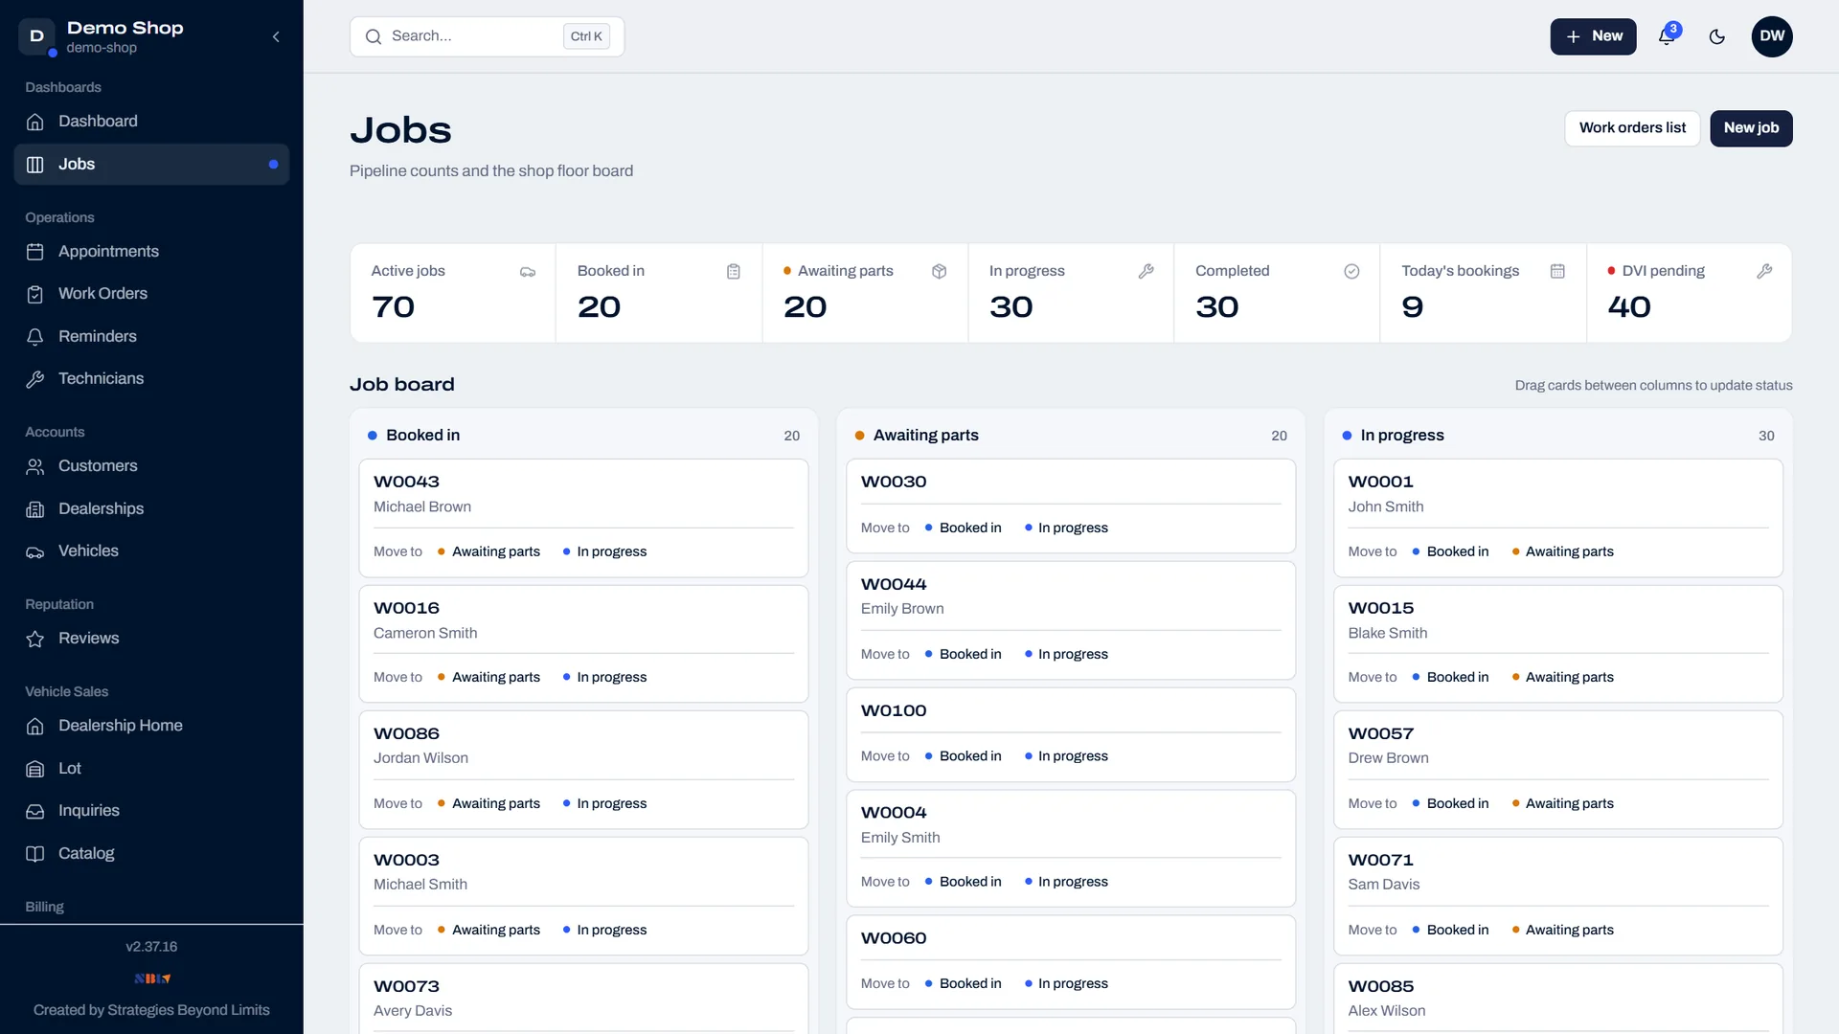Click the Dealership Home icon
This screenshot has height=1034, width=1839.
point(35,726)
